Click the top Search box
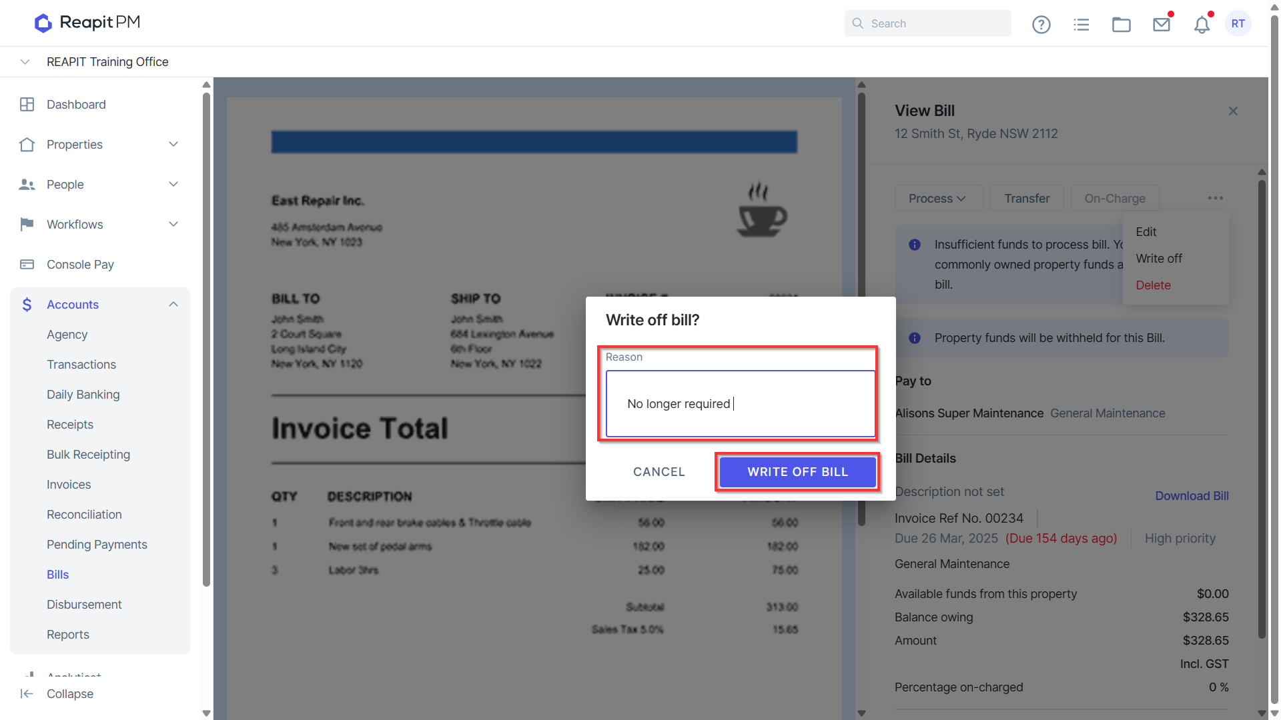 coord(927,23)
